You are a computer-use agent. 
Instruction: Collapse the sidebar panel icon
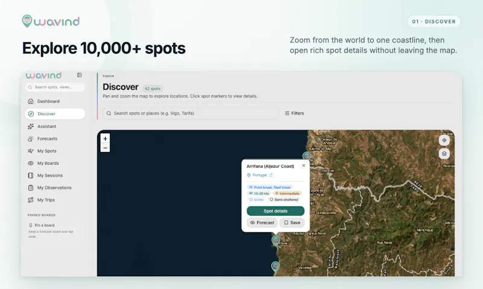[80, 75]
